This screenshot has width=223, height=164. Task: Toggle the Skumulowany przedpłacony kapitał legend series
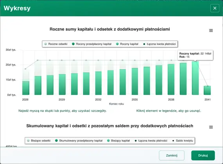tap(79, 141)
